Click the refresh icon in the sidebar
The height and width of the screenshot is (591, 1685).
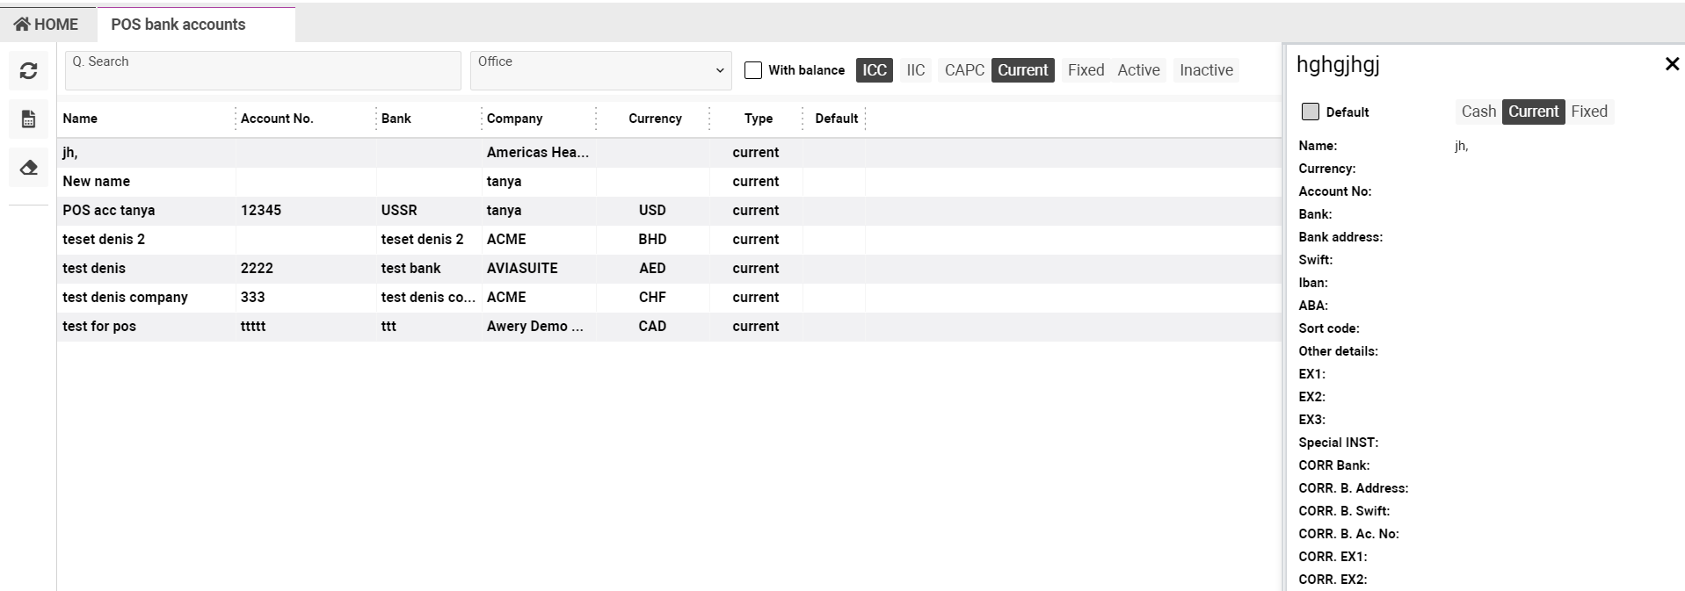(x=28, y=71)
